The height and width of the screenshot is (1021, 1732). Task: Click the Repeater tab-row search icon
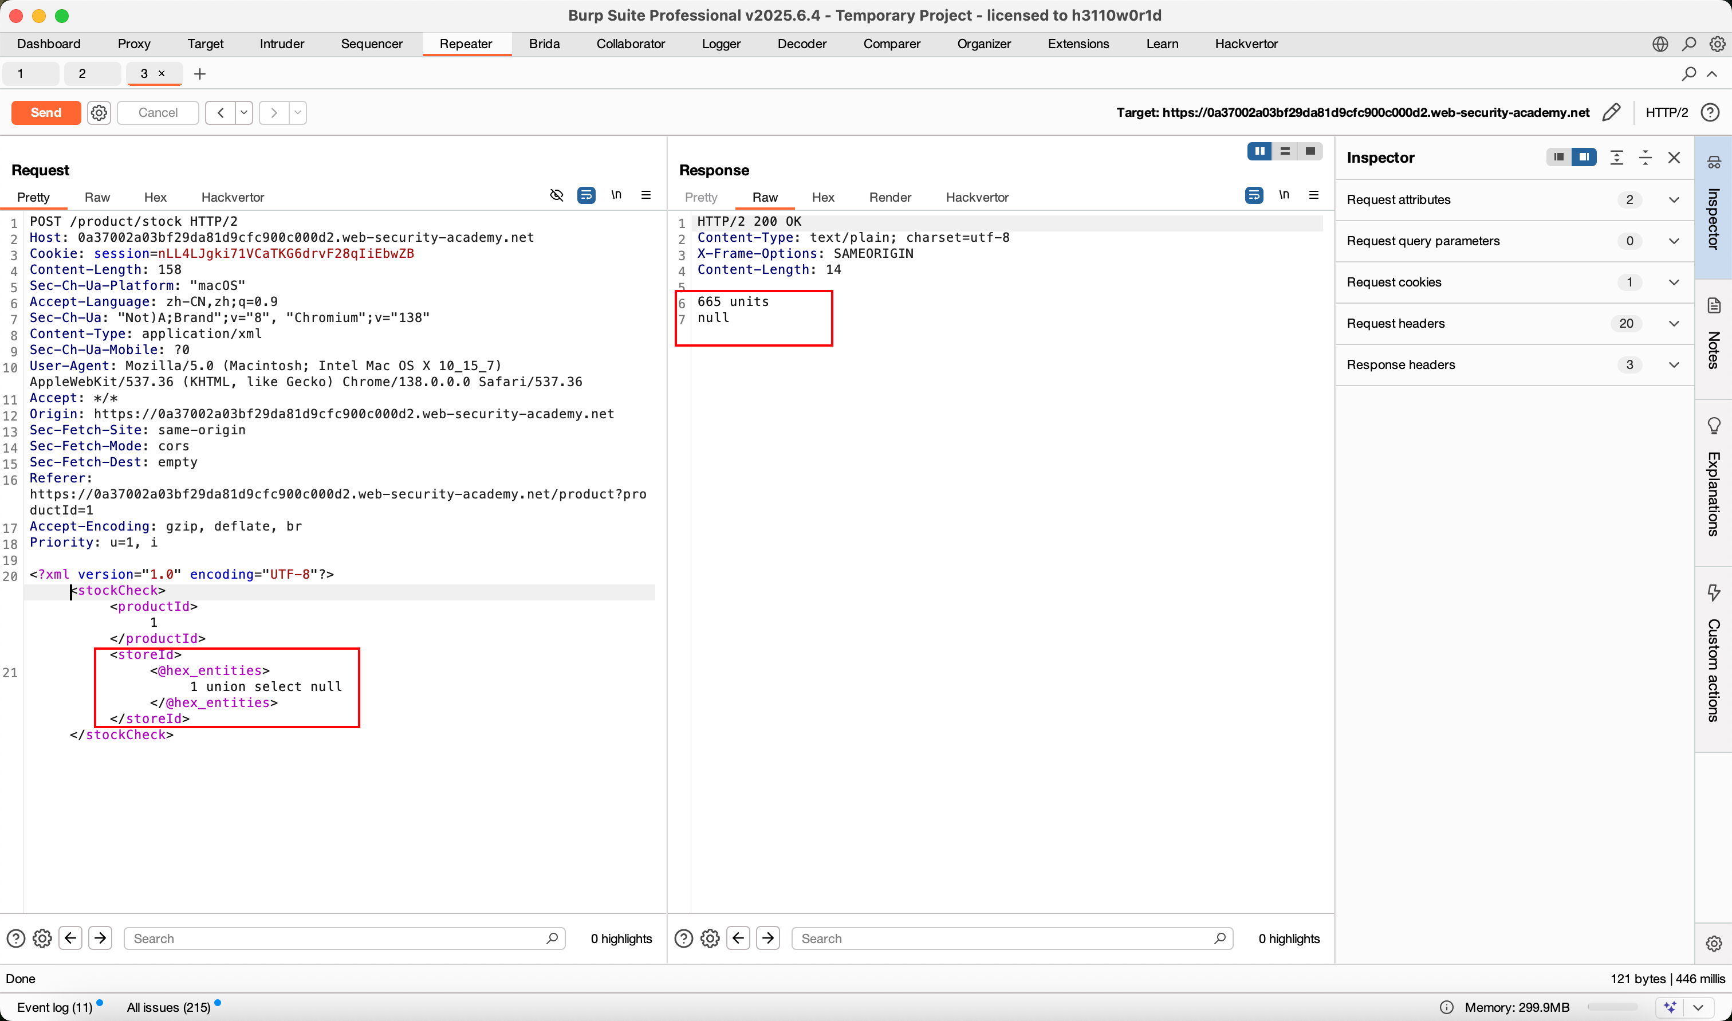click(x=1688, y=73)
